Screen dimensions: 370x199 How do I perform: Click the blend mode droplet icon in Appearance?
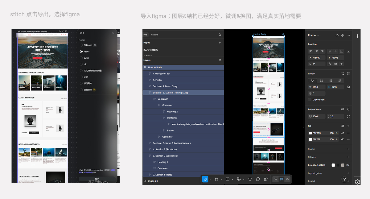[x=348, y=109]
